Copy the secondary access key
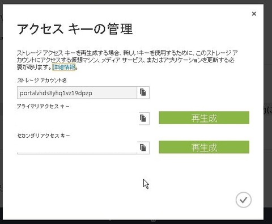Screen dimensions: 272x224 point(143,147)
